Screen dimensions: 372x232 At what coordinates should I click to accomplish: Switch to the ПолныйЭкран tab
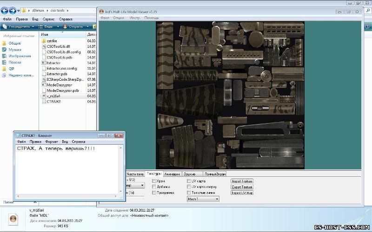coord(215,174)
